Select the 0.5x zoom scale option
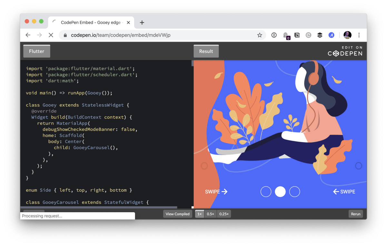 210,214
